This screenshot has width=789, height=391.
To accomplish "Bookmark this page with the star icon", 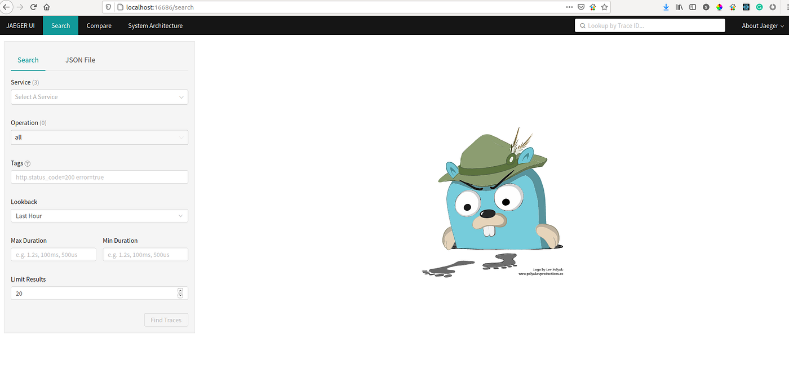I will pos(605,7).
